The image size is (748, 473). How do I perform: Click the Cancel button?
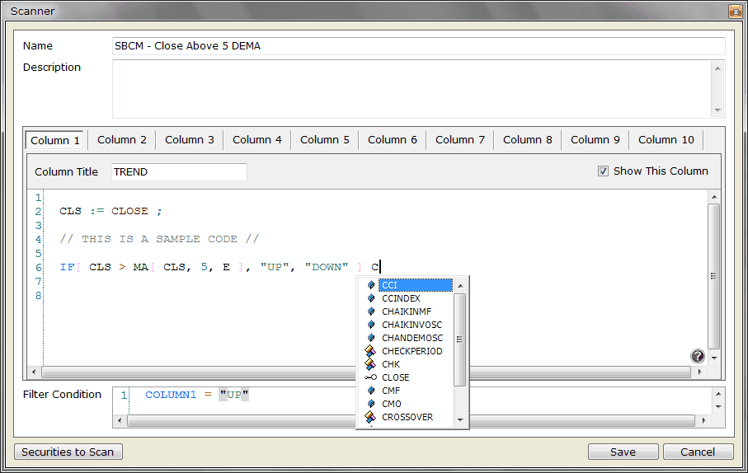pos(698,452)
